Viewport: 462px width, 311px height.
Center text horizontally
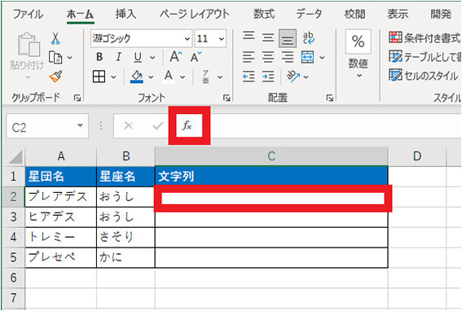point(268,57)
